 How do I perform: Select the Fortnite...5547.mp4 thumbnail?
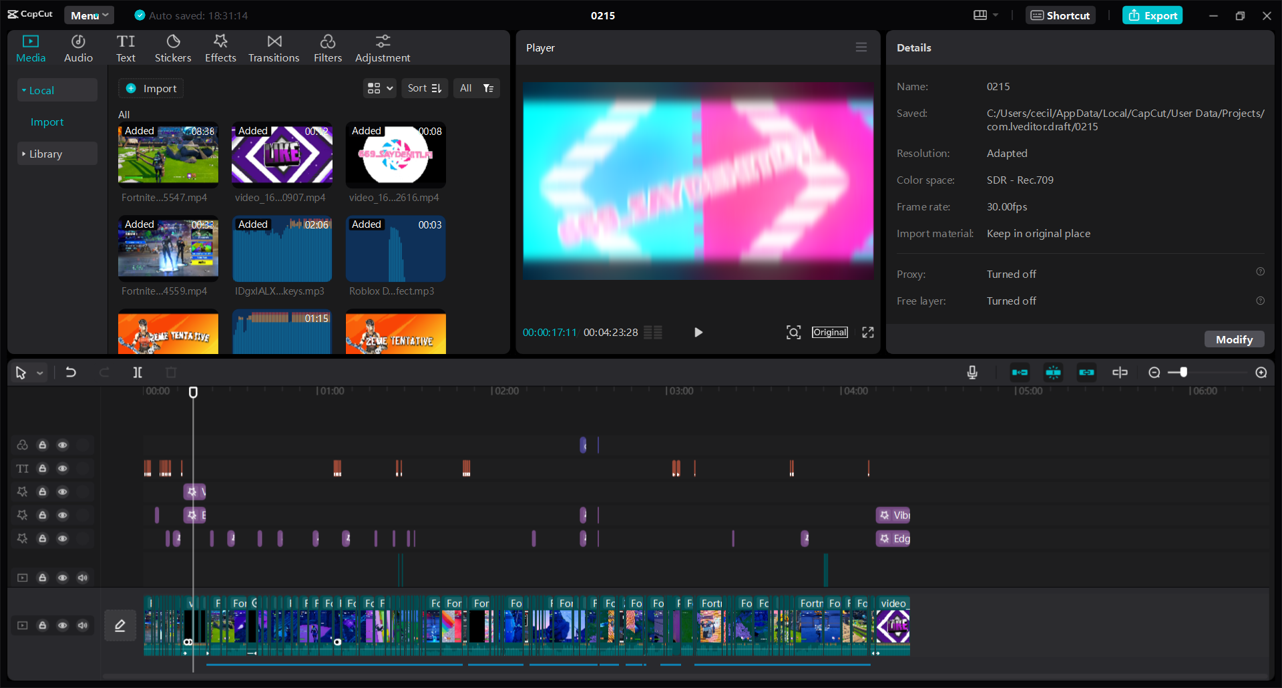(168, 154)
